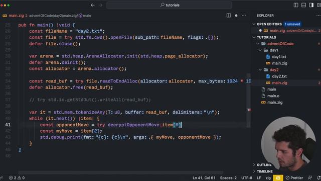
Task: Click the customize layout icon
Action: 319,5
